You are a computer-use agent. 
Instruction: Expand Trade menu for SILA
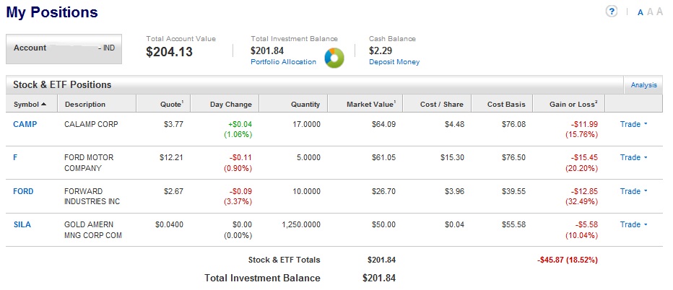click(x=633, y=224)
